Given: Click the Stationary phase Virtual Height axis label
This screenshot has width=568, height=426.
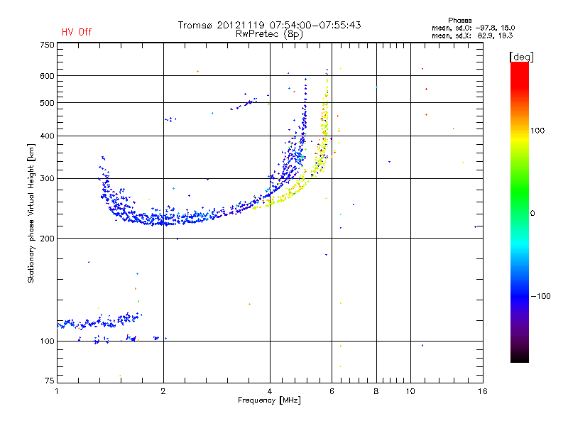Looking at the screenshot, I should (31, 213).
